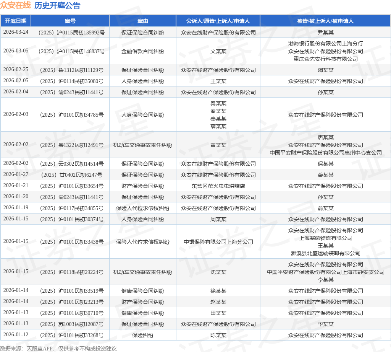Click the 众安在线 title text

(15, 5)
